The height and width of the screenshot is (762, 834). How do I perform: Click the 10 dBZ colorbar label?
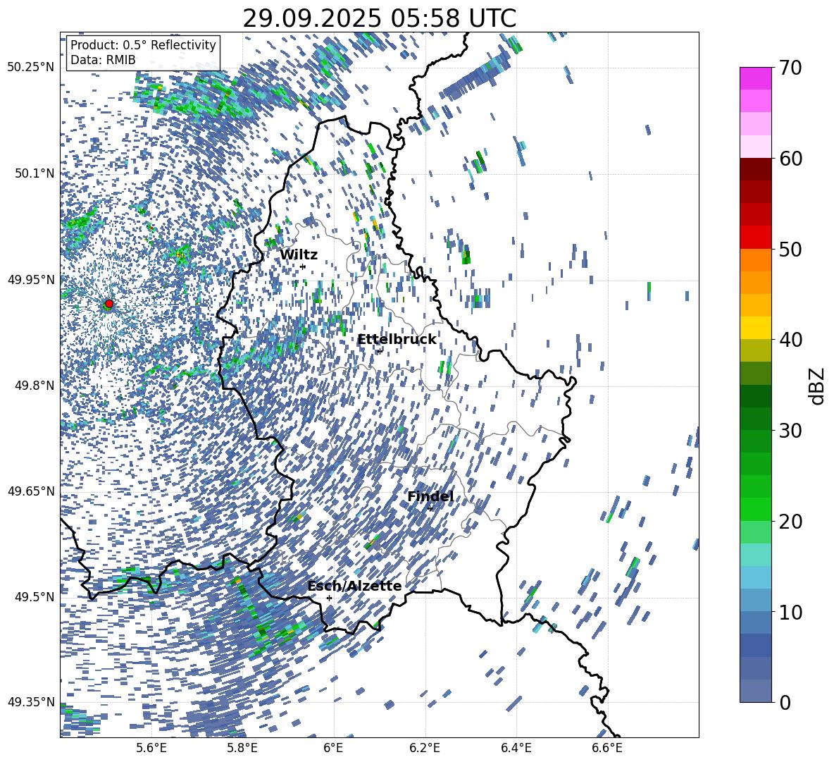[x=790, y=612]
